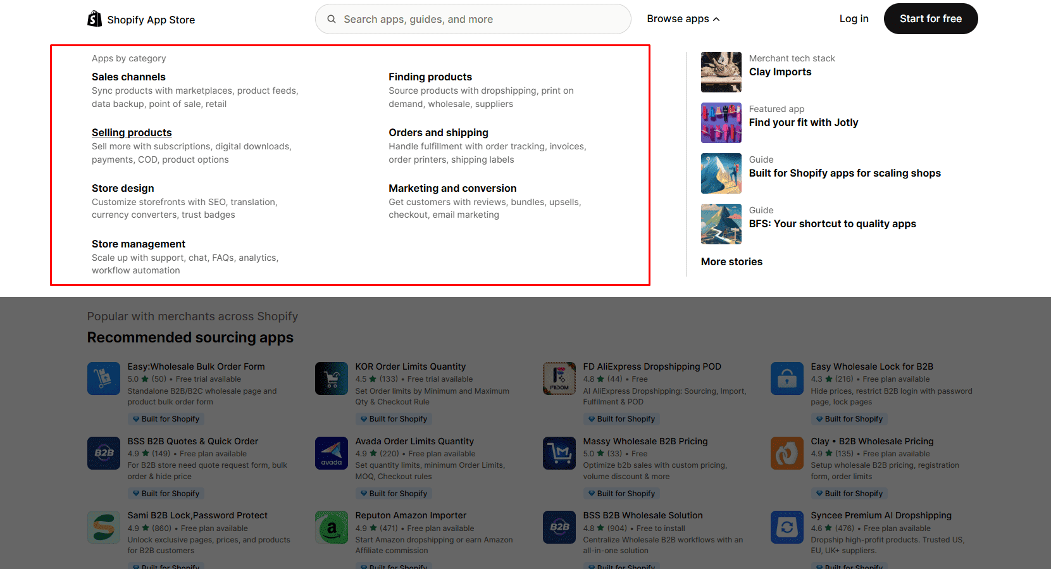
Task: Open the BSS B2B Quotes & Quick Order title
Action: (x=193, y=441)
